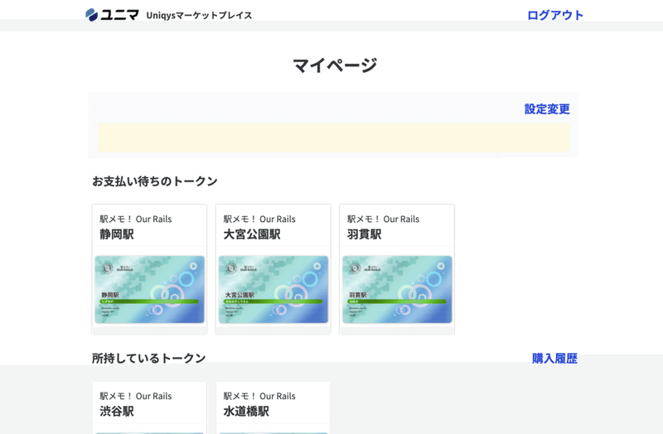Image resolution: width=663 pixels, height=434 pixels.
Task: View the 大宮公園駅 card image
Action: pos(273,290)
